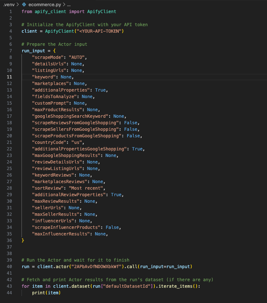Click the "fieldsToAnalyze" key
The width and height of the screenshot is (267, 303).
point(54,97)
